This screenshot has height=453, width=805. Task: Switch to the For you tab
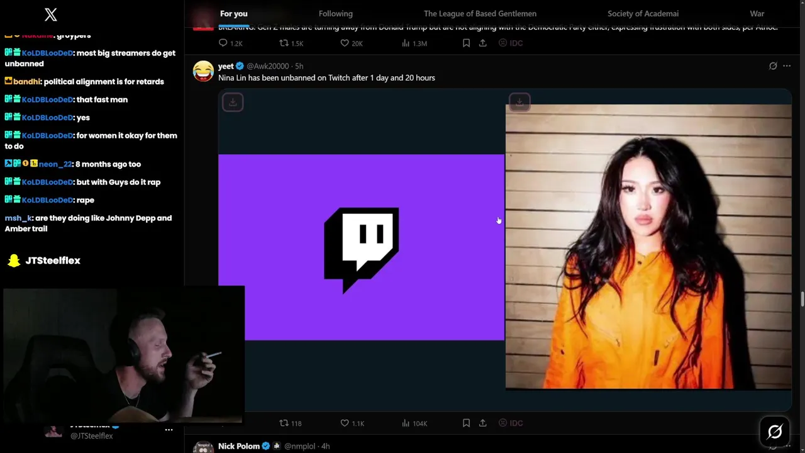pyautogui.click(x=233, y=13)
